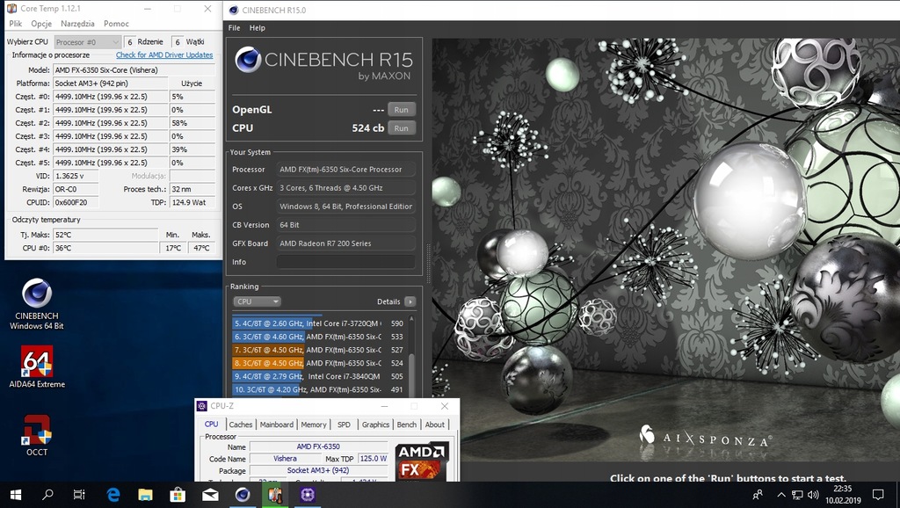Select ranking entry 5 Intel Core i7-3720QM
The height and width of the screenshot is (508, 900).
pyautogui.click(x=318, y=323)
